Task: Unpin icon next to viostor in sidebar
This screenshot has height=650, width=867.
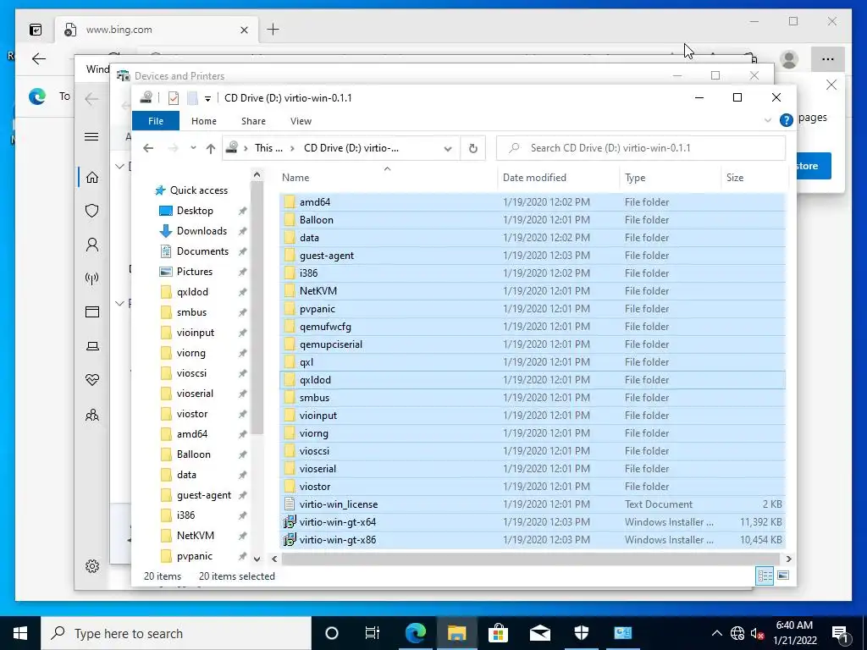Action: tap(242, 414)
